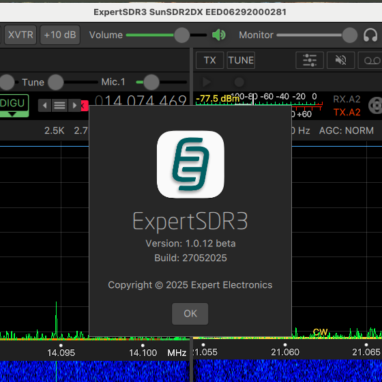Image resolution: width=382 pixels, height=382 pixels.
Task: Click the 014 074 469 frequency display
Action: (x=141, y=100)
